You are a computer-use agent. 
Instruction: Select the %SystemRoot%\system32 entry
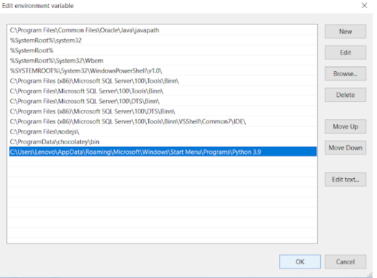163,40
